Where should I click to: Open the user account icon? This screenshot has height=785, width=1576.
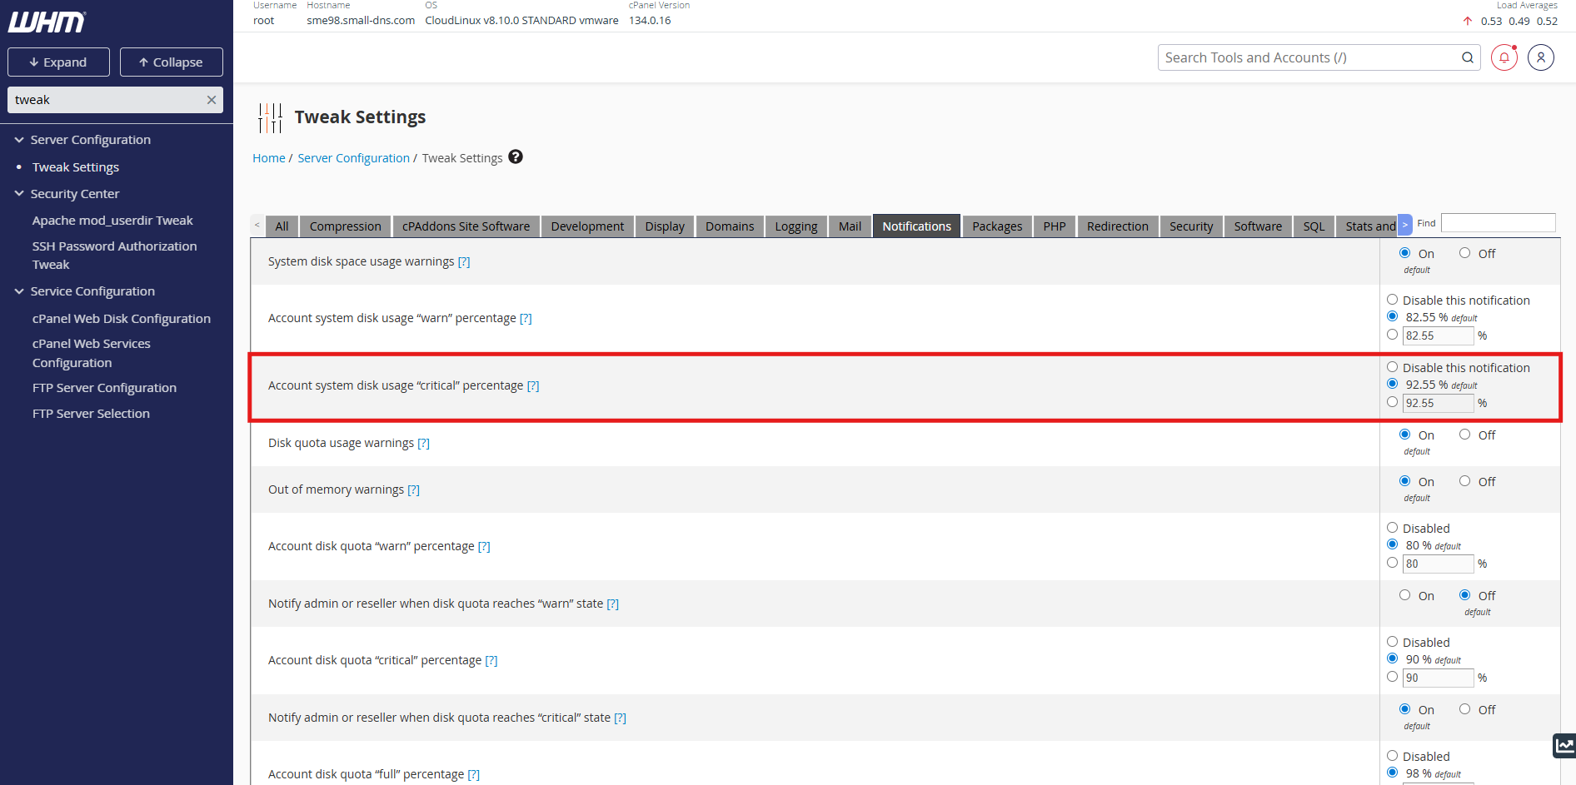[x=1540, y=57]
